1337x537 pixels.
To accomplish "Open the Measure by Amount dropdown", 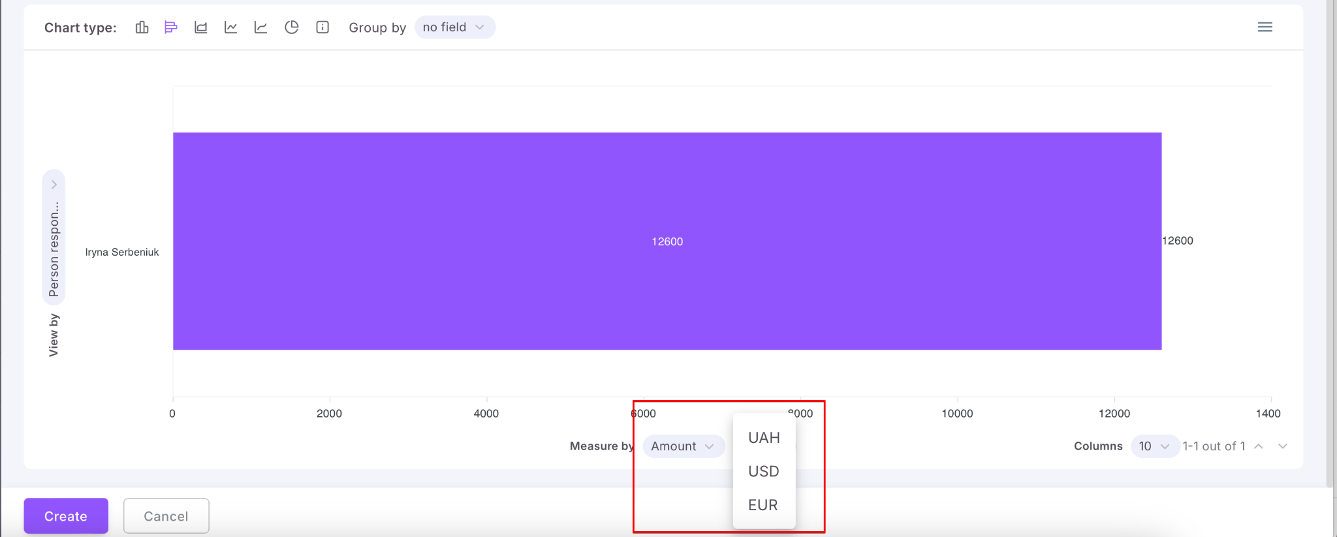I will point(683,446).
